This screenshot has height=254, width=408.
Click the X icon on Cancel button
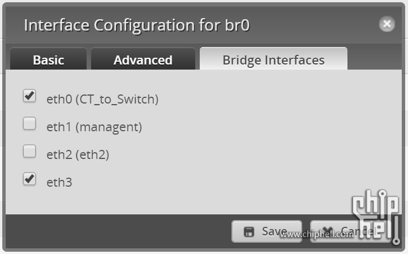(x=324, y=231)
